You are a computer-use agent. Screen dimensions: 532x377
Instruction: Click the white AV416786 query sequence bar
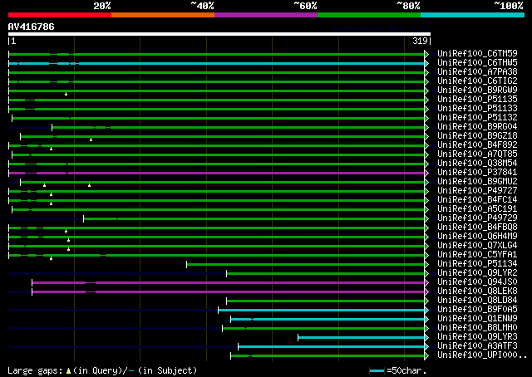[x=219, y=34]
